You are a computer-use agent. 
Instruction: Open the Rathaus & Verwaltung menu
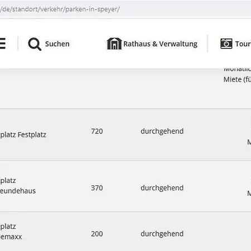[x=160, y=44]
